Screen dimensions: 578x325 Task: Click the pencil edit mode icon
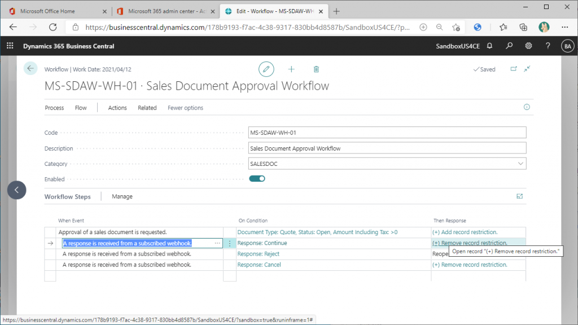pyautogui.click(x=266, y=69)
